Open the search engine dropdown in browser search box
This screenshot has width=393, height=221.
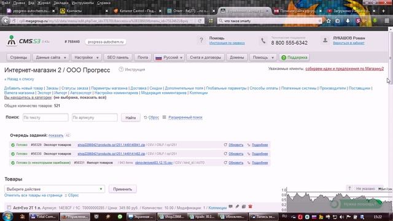(x=221, y=21)
